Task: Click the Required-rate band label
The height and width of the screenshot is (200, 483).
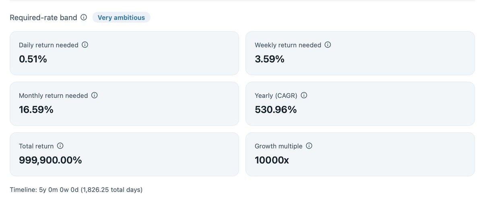Action: (x=43, y=18)
